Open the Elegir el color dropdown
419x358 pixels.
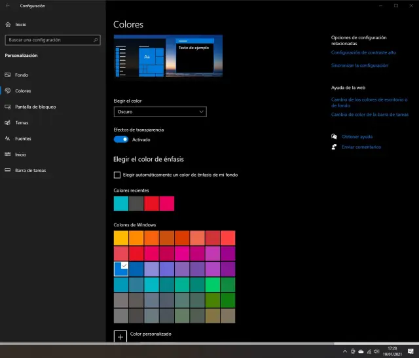(160, 112)
